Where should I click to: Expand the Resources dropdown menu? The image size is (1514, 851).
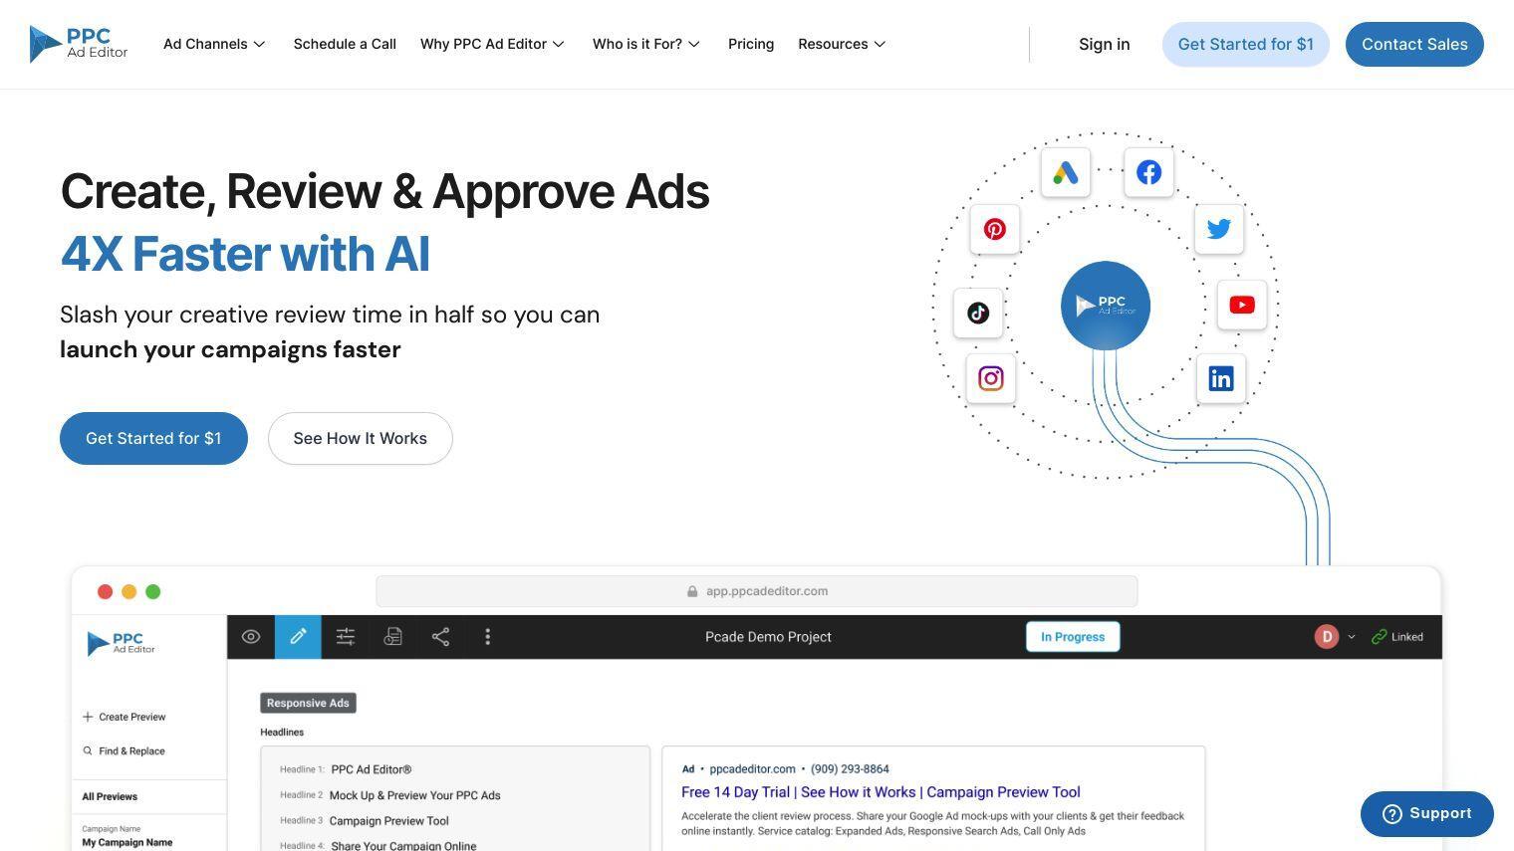tap(842, 44)
